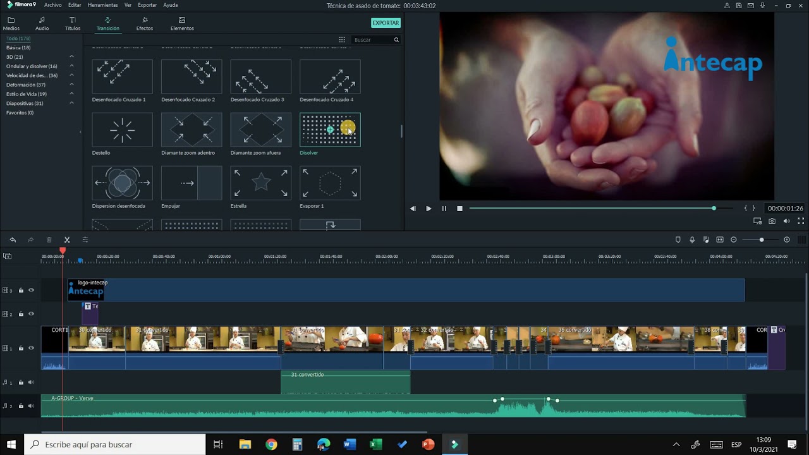Stop the preview playback

(459, 209)
